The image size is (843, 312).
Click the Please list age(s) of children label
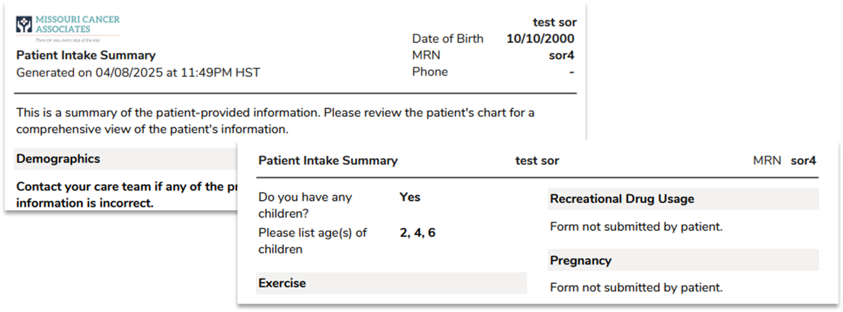click(312, 241)
